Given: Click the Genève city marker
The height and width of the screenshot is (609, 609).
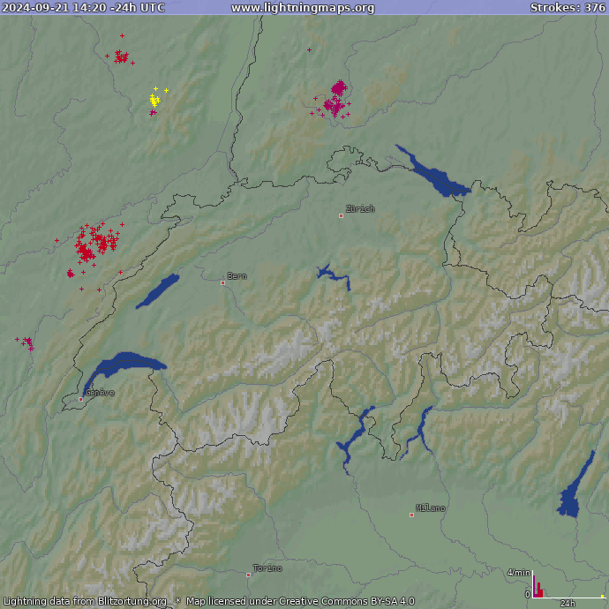Looking at the screenshot, I should click(81, 399).
